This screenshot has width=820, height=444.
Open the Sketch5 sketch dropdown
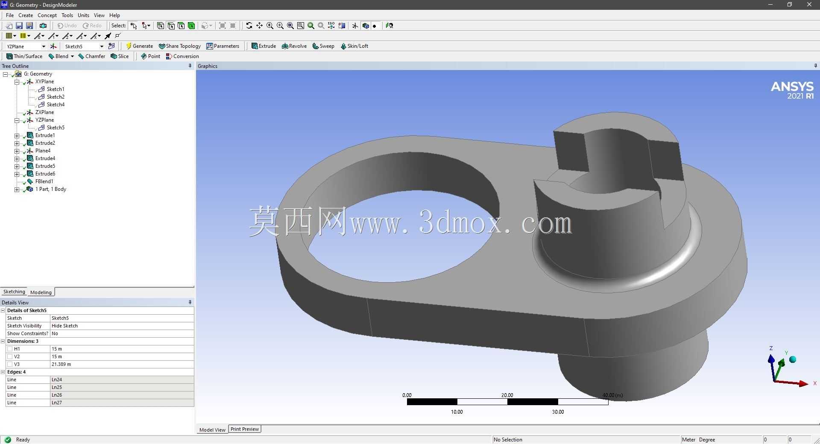(102, 46)
